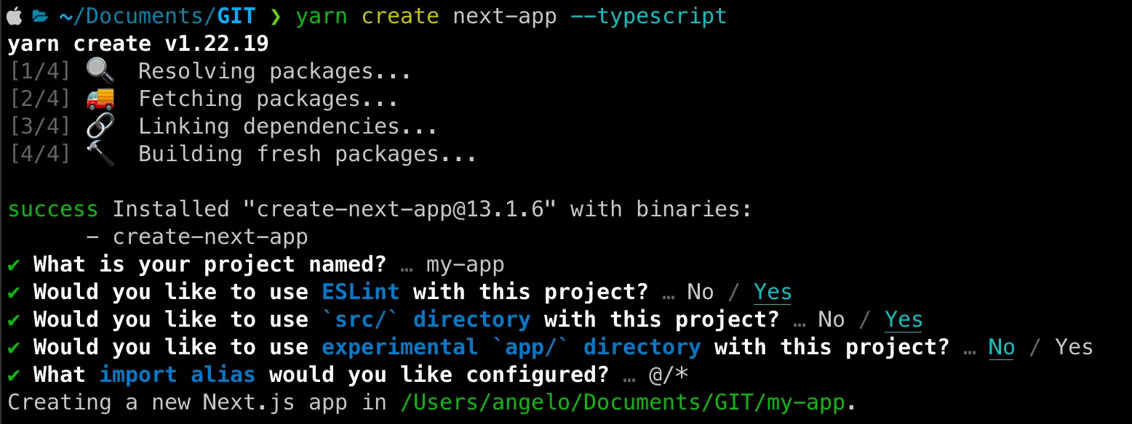Click the delivery truck emoji beside Fetching packages

pyautogui.click(x=100, y=98)
